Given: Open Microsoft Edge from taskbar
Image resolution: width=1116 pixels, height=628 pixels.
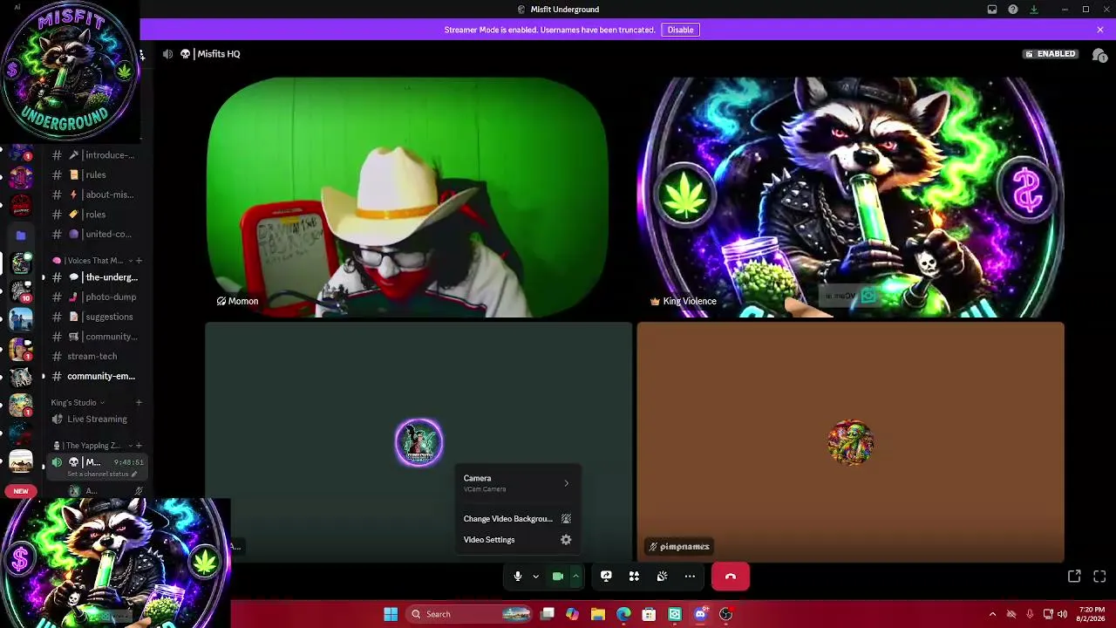Looking at the screenshot, I should click(623, 614).
